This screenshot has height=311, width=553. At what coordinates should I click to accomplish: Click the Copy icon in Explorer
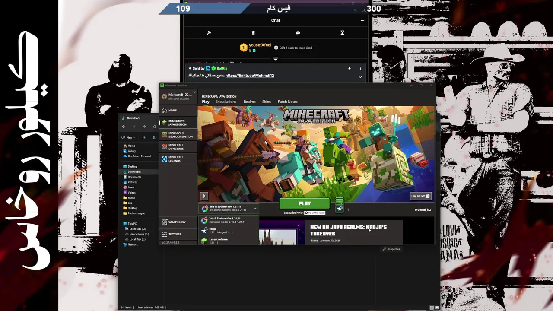[x=155, y=137]
